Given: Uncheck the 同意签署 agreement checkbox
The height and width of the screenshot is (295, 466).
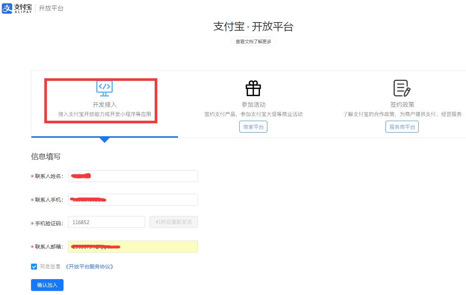Looking at the screenshot, I should [34, 267].
